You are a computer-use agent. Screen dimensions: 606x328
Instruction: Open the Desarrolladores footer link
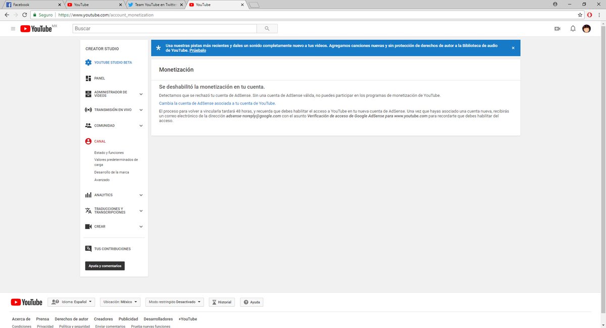158,319
